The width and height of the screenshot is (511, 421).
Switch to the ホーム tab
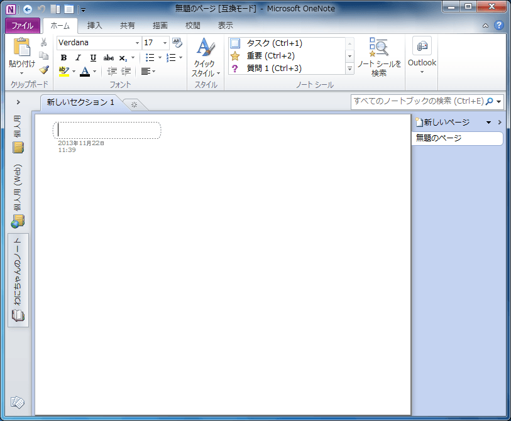pyautogui.click(x=60, y=25)
